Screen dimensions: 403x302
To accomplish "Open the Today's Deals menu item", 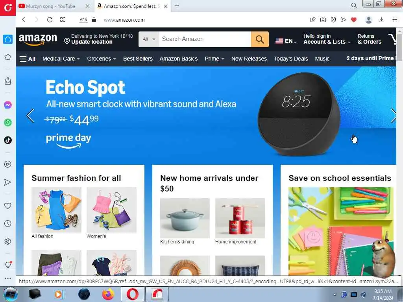I will (291, 59).
